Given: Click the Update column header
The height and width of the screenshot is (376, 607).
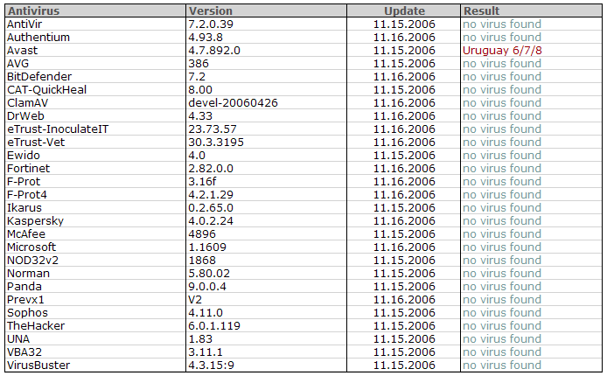Looking at the screenshot, I should tap(404, 10).
